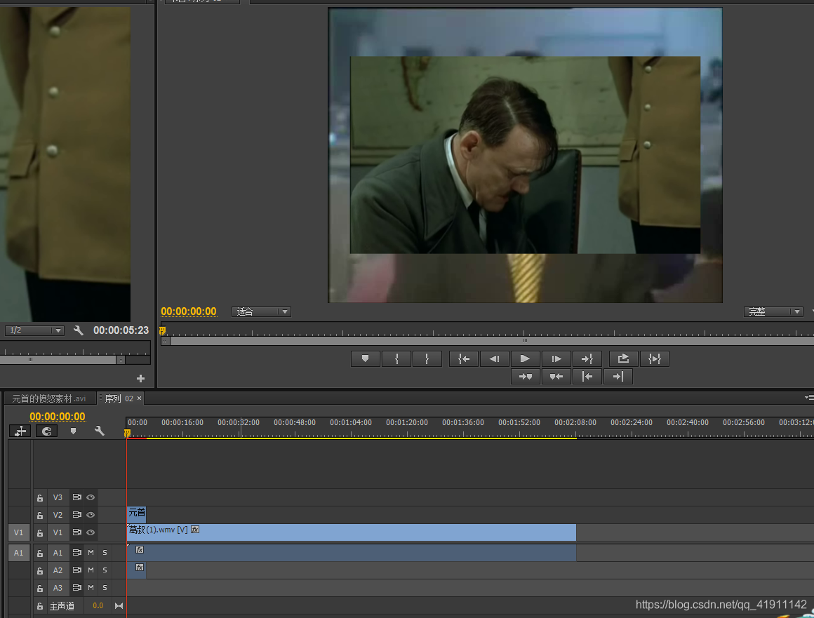Switch to 元首的愤怒素材.avi tab
The width and height of the screenshot is (814, 618).
point(49,398)
